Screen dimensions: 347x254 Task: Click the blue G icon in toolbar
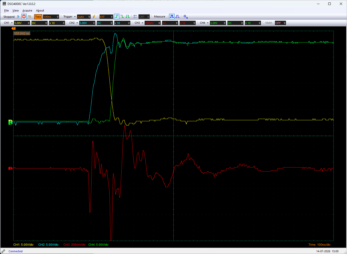click(186, 16)
